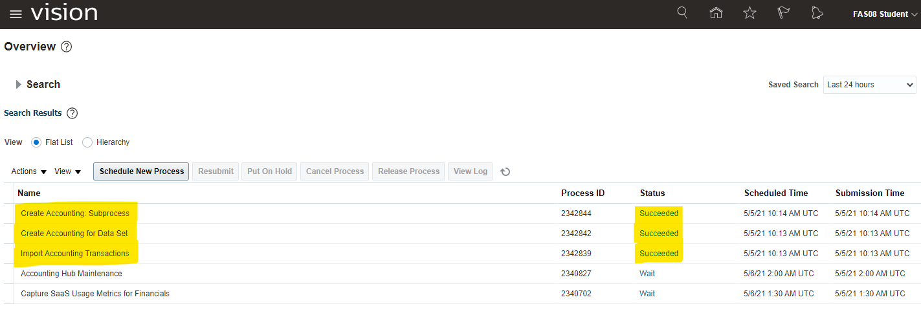Open the Saved Search dropdown

[869, 85]
